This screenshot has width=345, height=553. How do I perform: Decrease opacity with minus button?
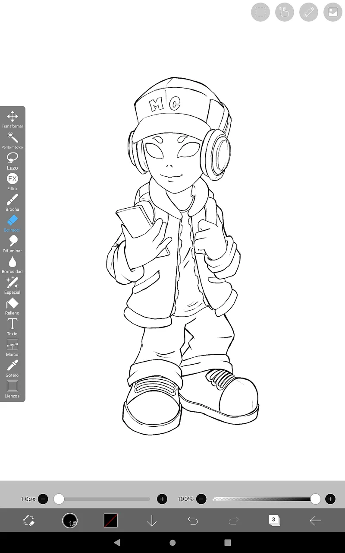pyautogui.click(x=201, y=499)
